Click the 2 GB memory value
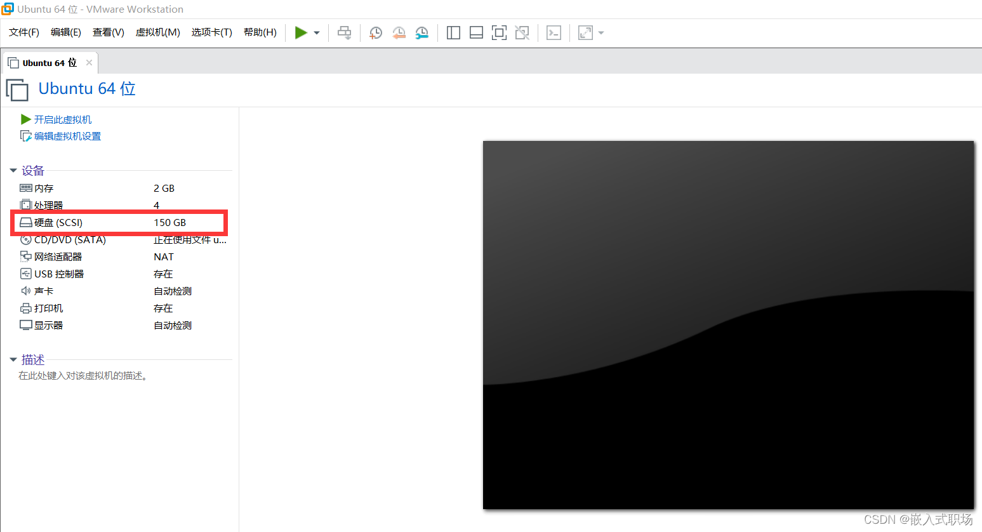 (164, 188)
